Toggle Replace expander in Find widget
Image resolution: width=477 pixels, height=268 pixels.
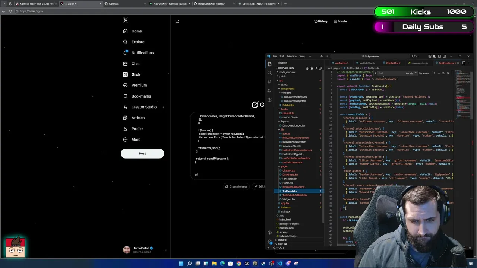click(x=375, y=73)
